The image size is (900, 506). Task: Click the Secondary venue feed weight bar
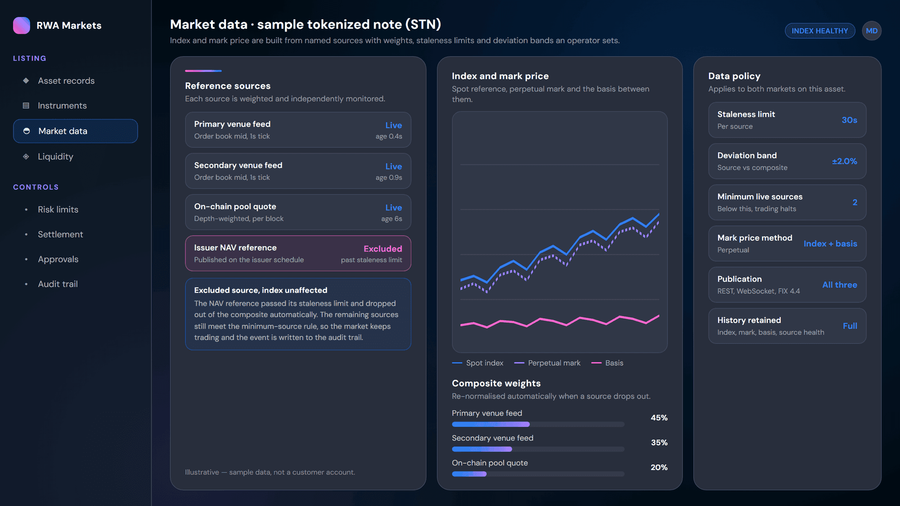pos(538,449)
